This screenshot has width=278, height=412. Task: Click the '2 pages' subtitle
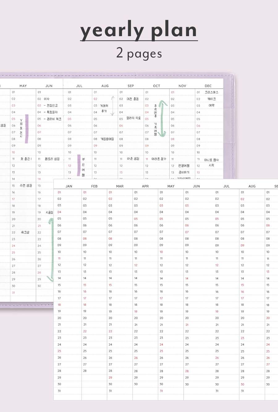(x=139, y=53)
